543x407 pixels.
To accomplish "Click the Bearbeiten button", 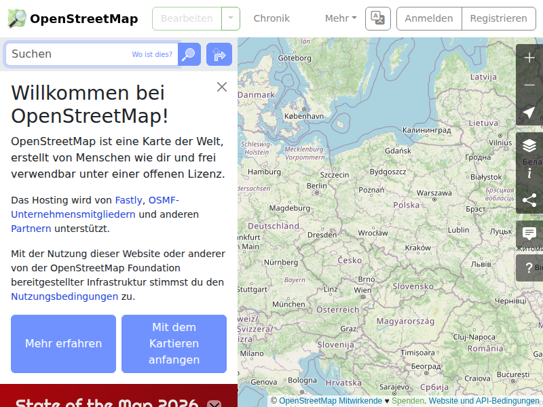I will pos(187,18).
